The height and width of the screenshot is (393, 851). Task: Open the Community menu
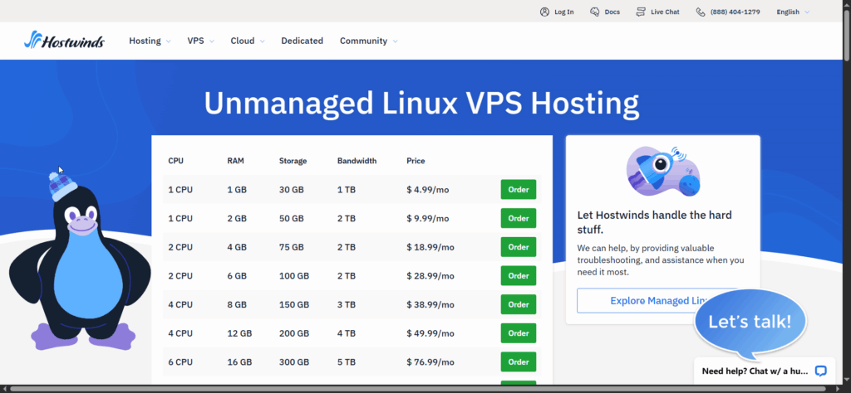[368, 41]
